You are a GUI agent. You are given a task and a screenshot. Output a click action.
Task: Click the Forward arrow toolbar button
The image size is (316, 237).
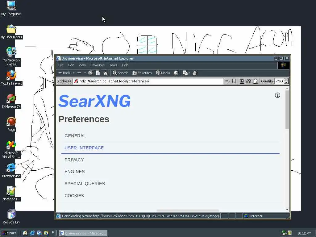click(x=79, y=73)
